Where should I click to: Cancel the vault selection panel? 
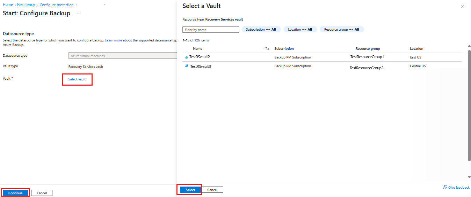point(212,190)
